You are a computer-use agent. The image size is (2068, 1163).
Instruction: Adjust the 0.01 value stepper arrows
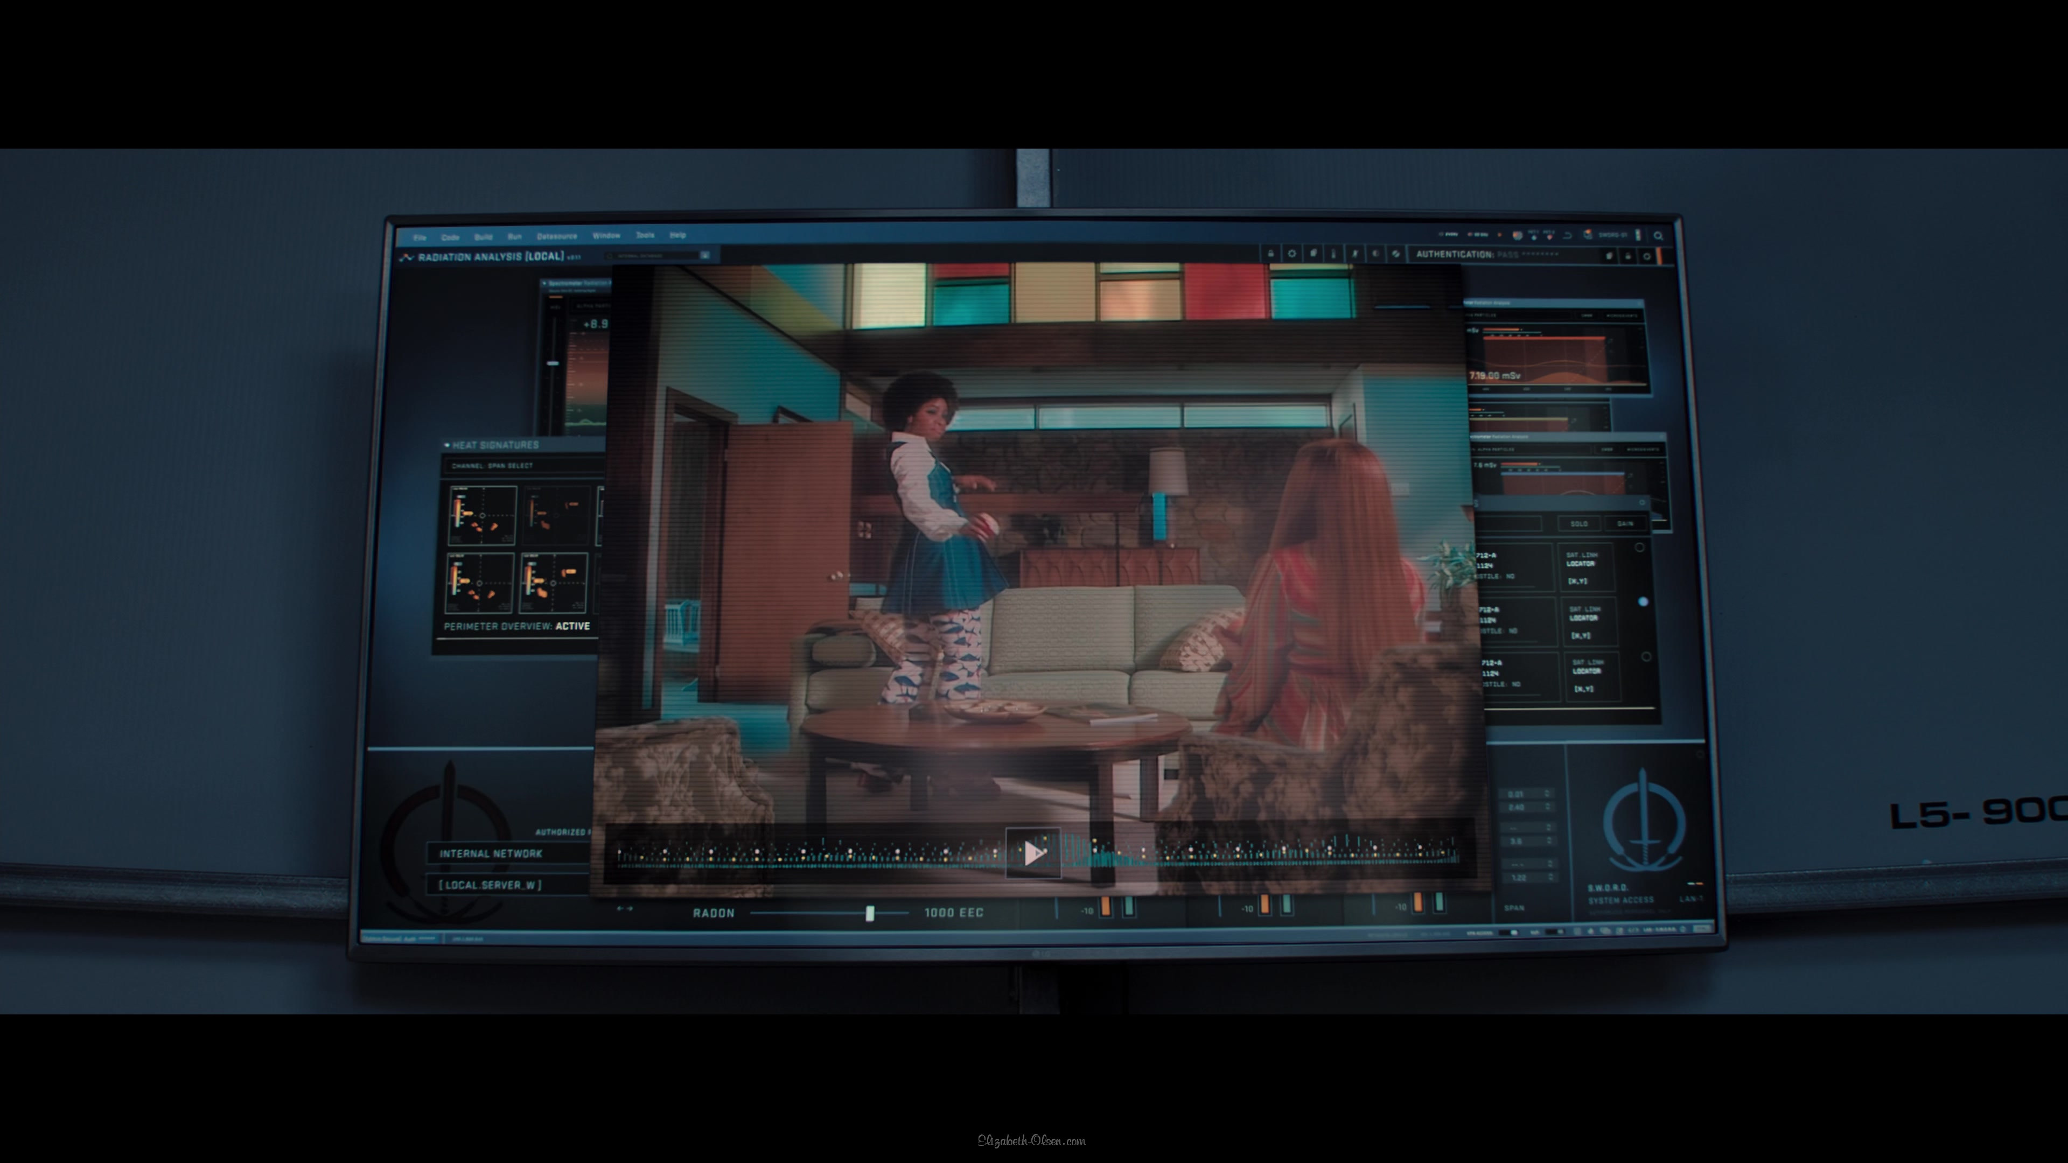[x=1547, y=794]
